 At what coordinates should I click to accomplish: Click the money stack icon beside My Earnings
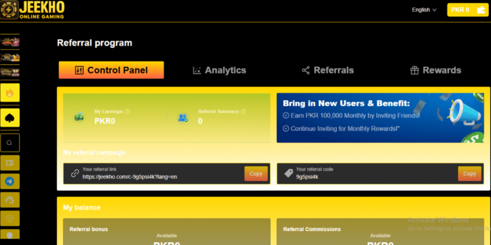(x=79, y=117)
